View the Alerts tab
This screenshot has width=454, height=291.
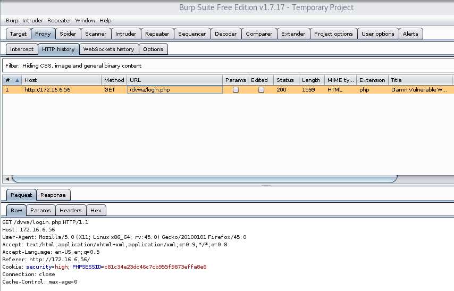click(410, 34)
